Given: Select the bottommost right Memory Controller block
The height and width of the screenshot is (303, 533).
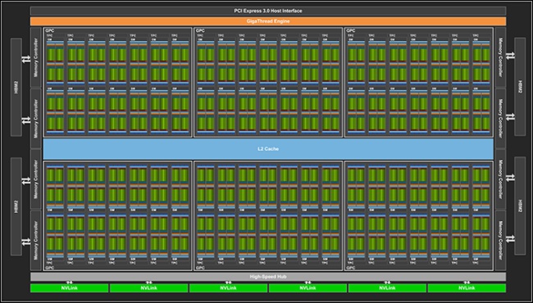Looking at the screenshot, I should [x=500, y=240].
